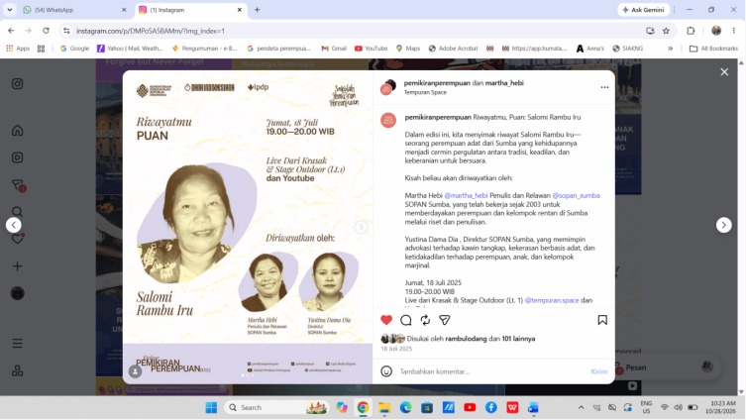The width and height of the screenshot is (746, 420).
Task: Open Instagram More hamburger menu
Action: pyautogui.click(x=17, y=344)
